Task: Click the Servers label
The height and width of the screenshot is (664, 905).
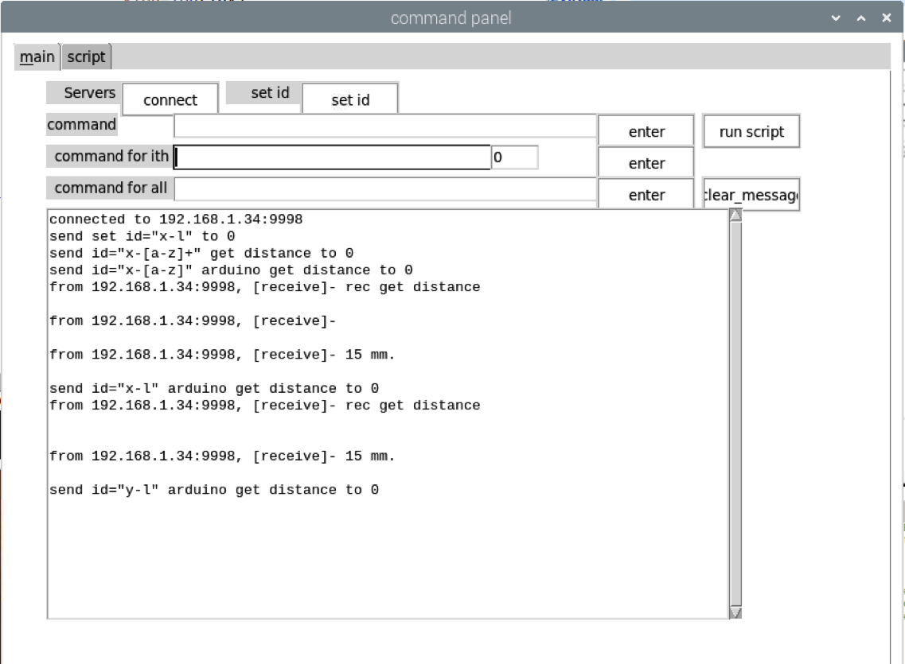Action: point(81,92)
